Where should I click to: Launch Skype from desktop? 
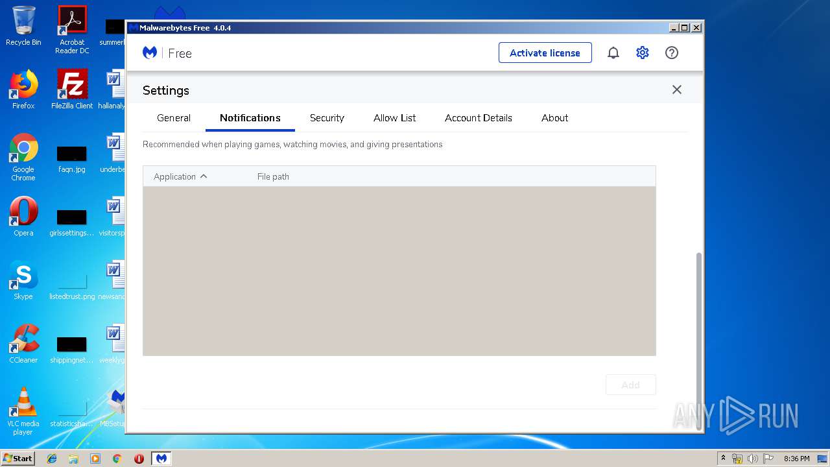[23, 280]
